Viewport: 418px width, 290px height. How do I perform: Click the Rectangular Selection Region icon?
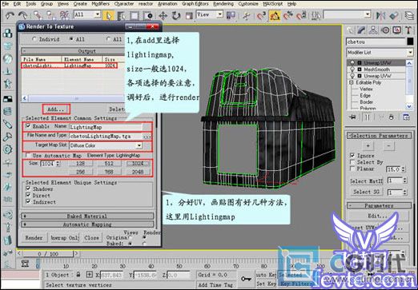tap(135, 15)
